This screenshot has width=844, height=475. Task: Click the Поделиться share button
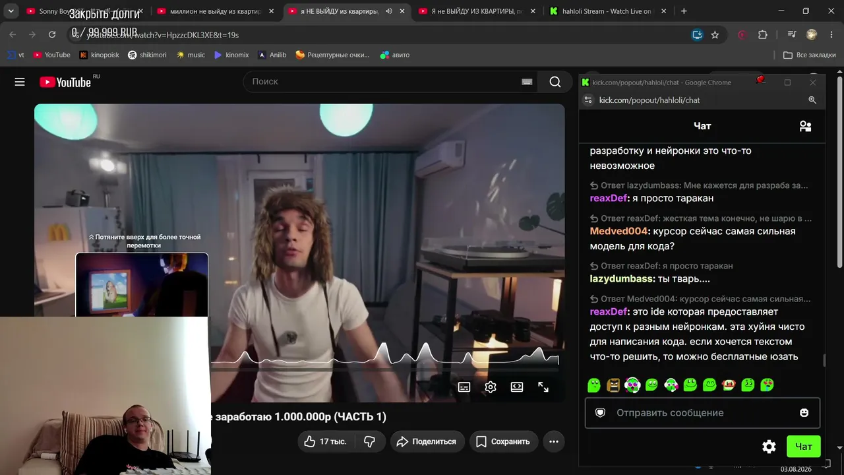(x=427, y=441)
